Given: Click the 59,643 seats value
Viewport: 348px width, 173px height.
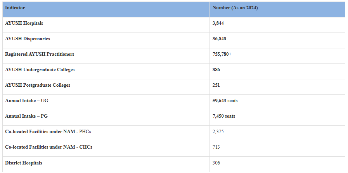Looking at the screenshot, I should 225,101.
